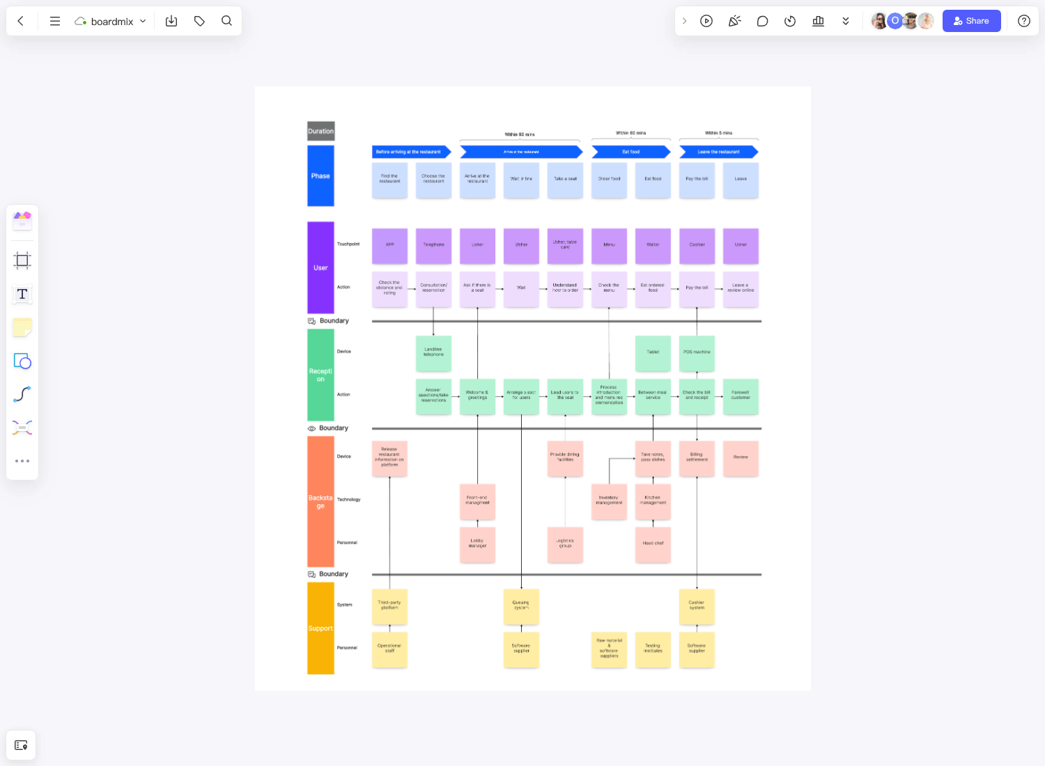Screen dimensions: 1045x766
Task: Select the yellow sticky note tool
Action: [x=22, y=327]
